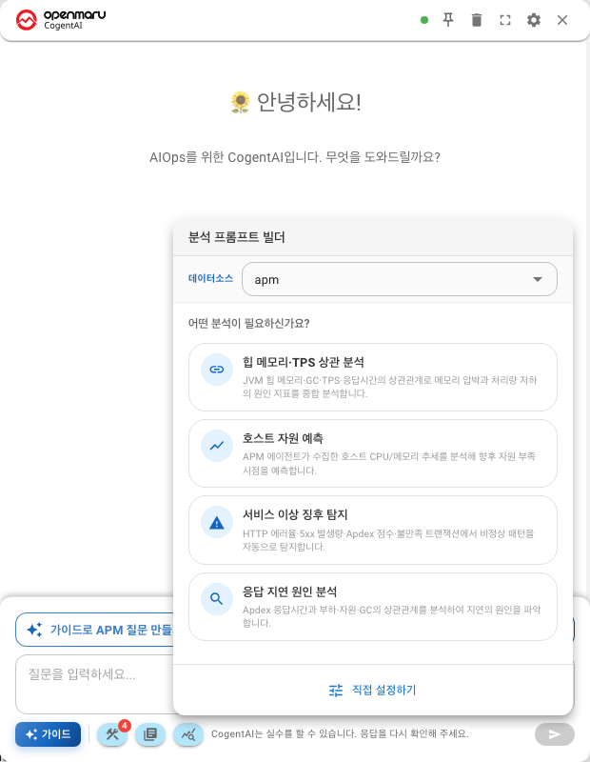590x762 pixels.
Task: Click the 안녕하세요! greeting heading
Action: coord(309,102)
